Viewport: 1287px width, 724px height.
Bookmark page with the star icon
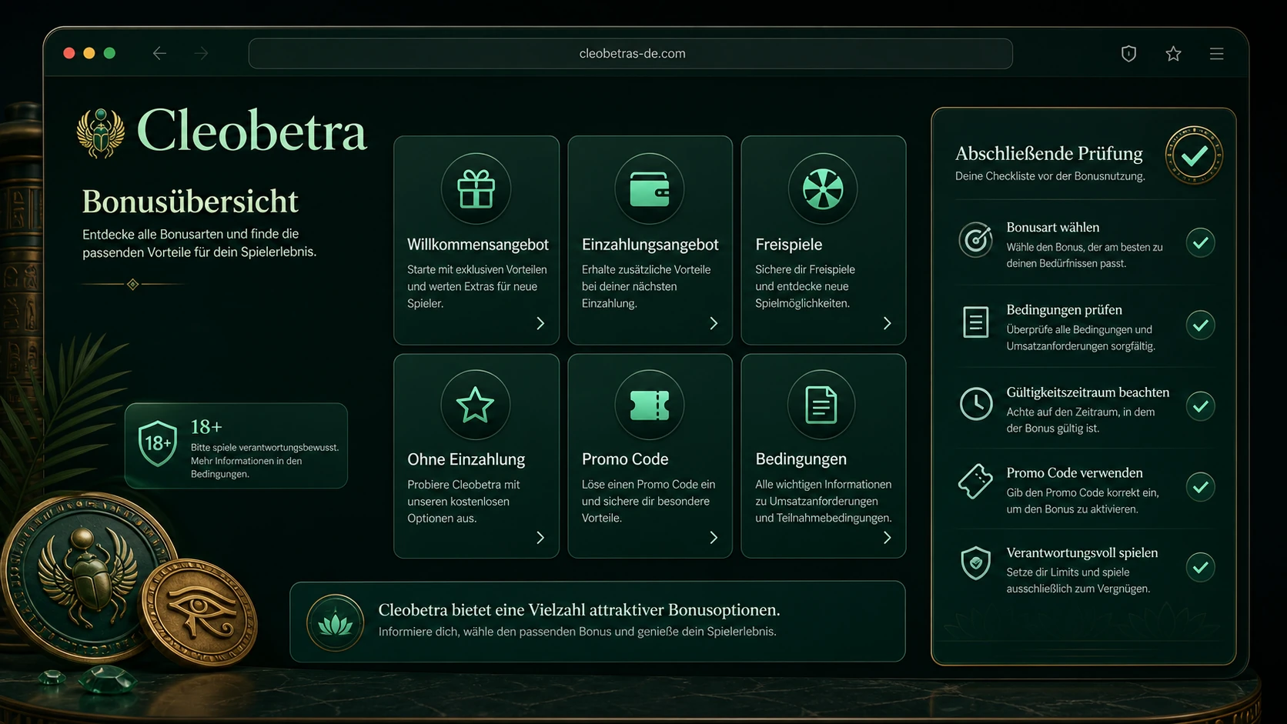click(x=1173, y=53)
